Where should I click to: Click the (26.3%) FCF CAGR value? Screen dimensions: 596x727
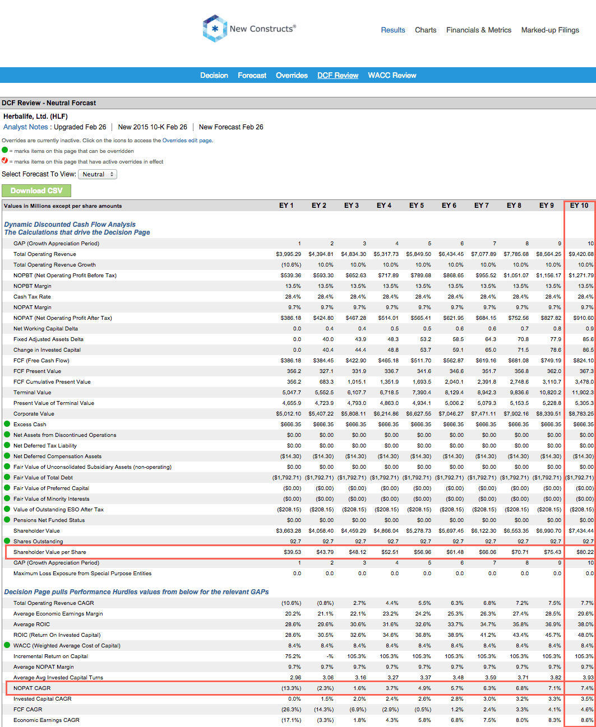291,710
